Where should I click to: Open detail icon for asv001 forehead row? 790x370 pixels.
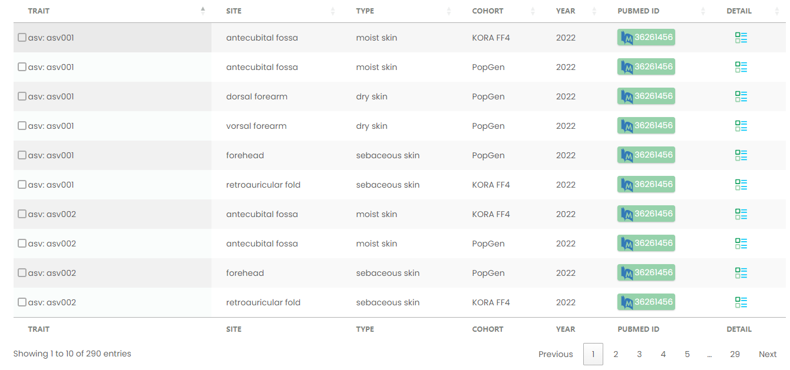pyautogui.click(x=741, y=155)
